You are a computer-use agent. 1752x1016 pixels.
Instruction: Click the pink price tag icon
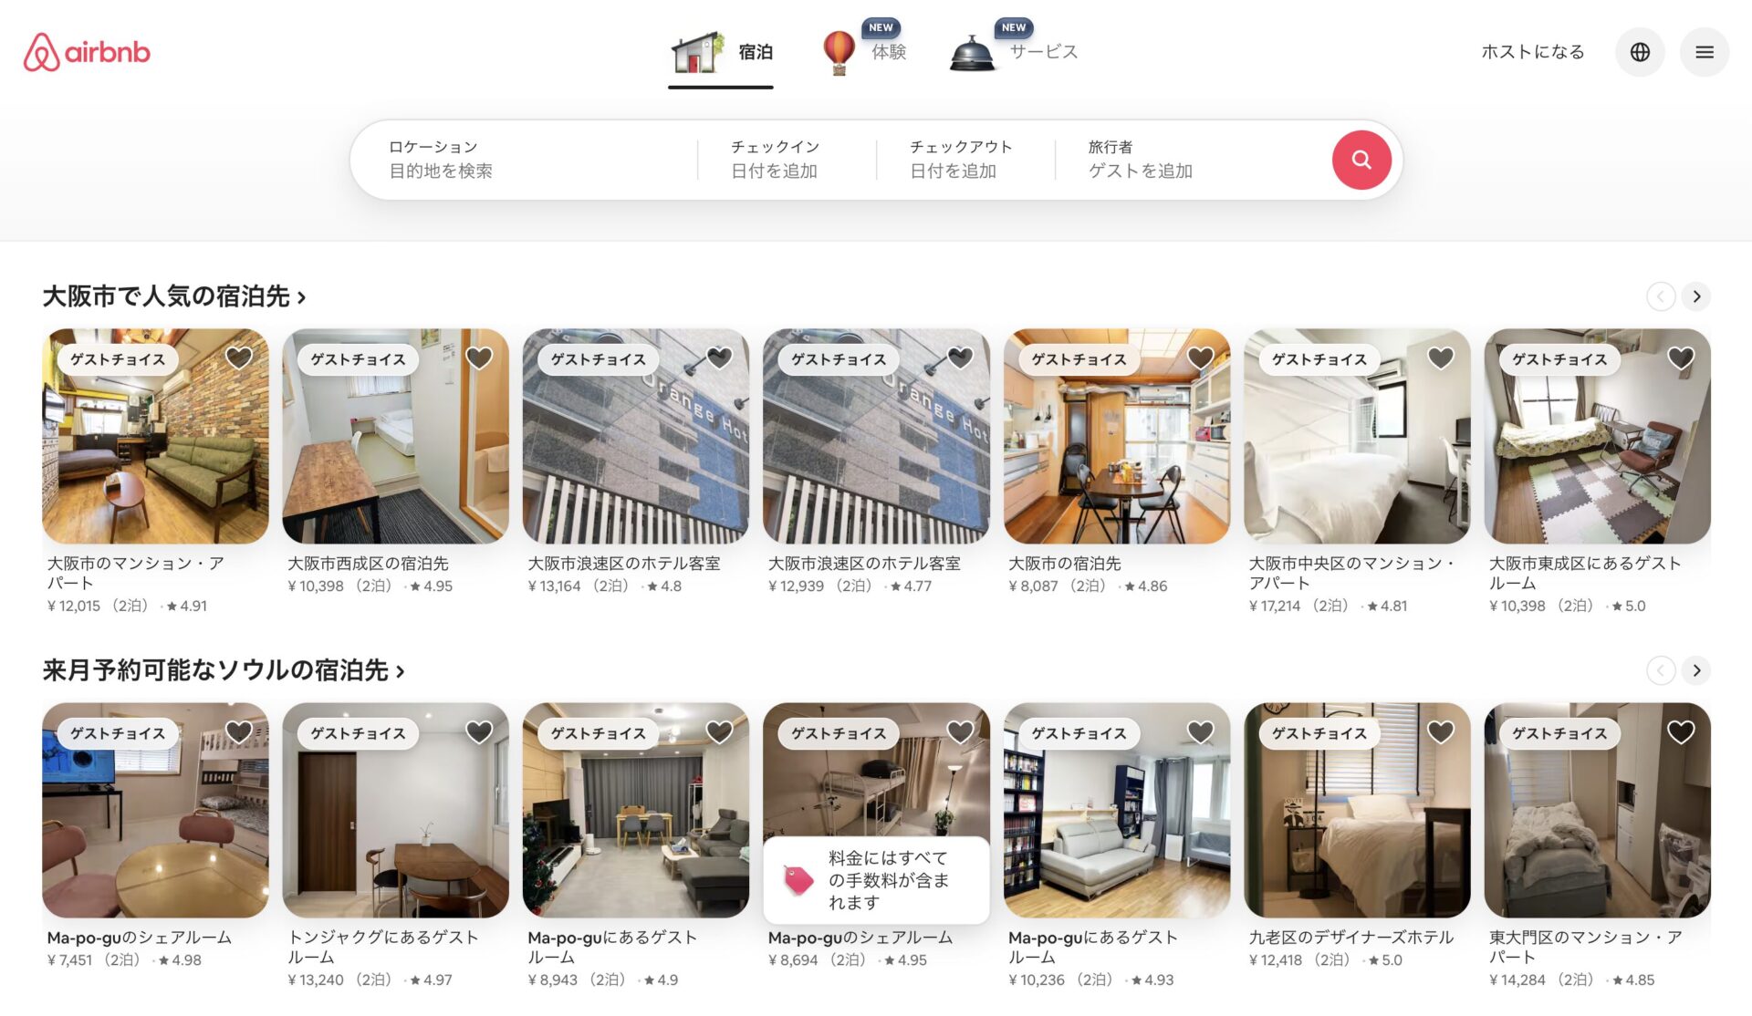click(798, 879)
